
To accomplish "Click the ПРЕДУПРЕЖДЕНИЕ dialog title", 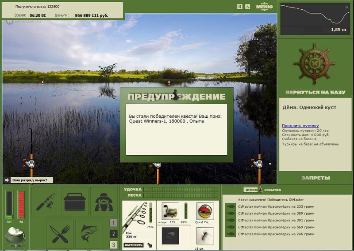I will [177, 97].
